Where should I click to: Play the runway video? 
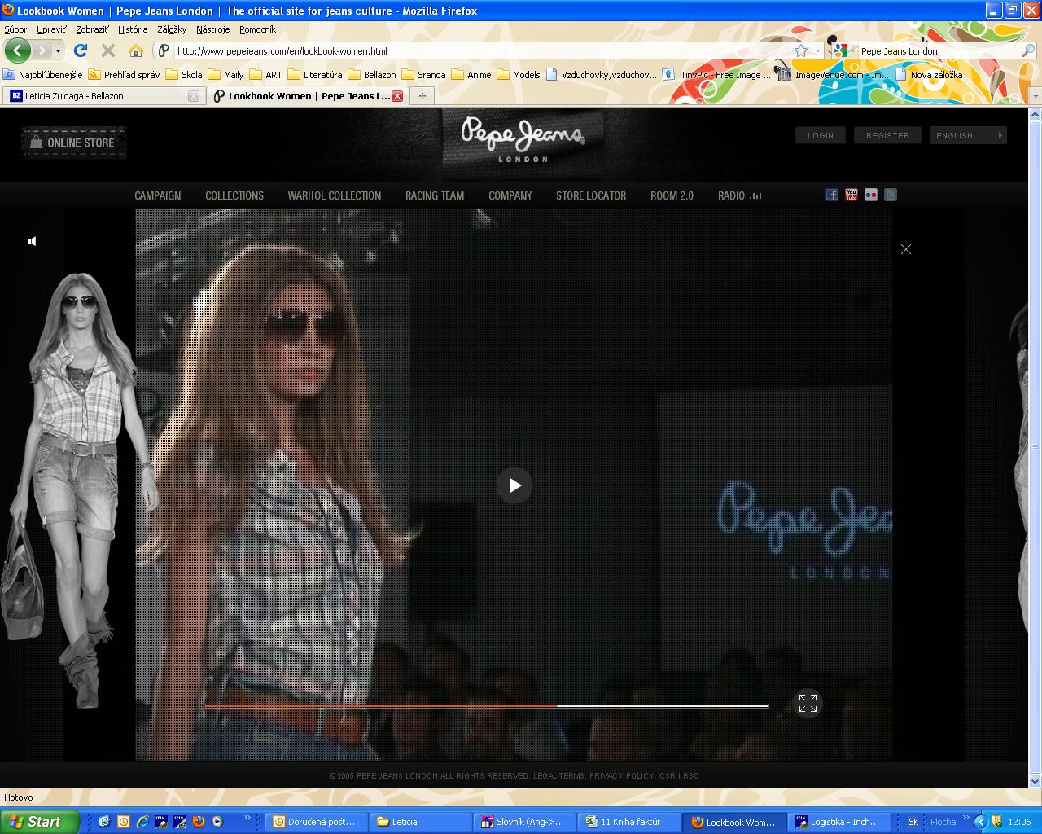[514, 485]
